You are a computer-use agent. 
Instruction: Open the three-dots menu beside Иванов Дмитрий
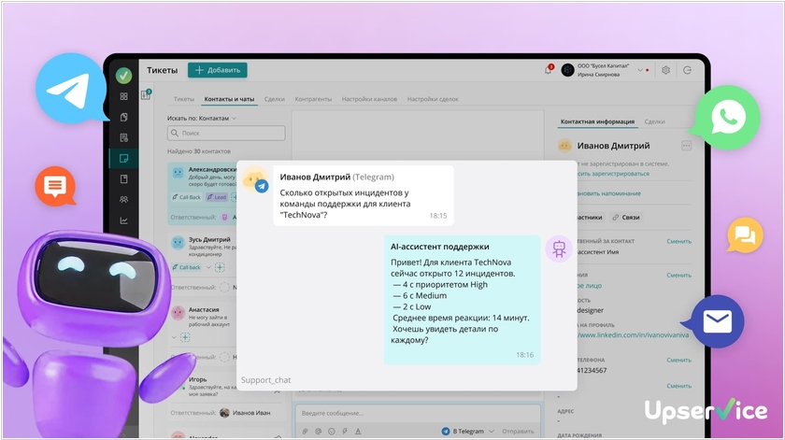tap(686, 146)
